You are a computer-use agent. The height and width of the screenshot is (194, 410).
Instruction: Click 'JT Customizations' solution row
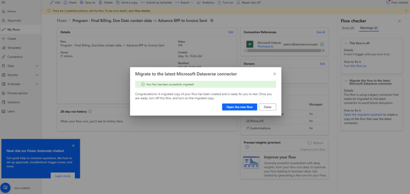coord(284,128)
